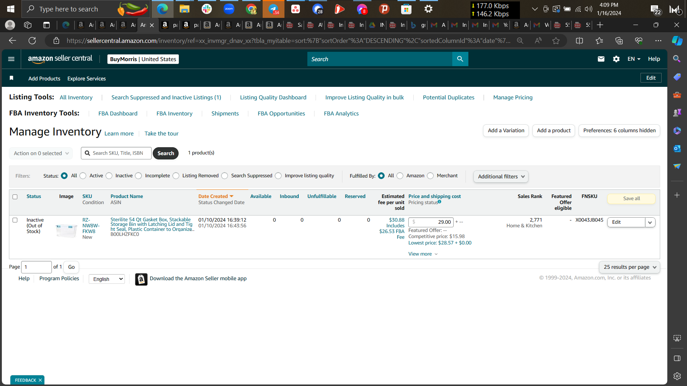687x386 pixels.
Task: Click the browser zoom magnifier icon
Action: 520,41
